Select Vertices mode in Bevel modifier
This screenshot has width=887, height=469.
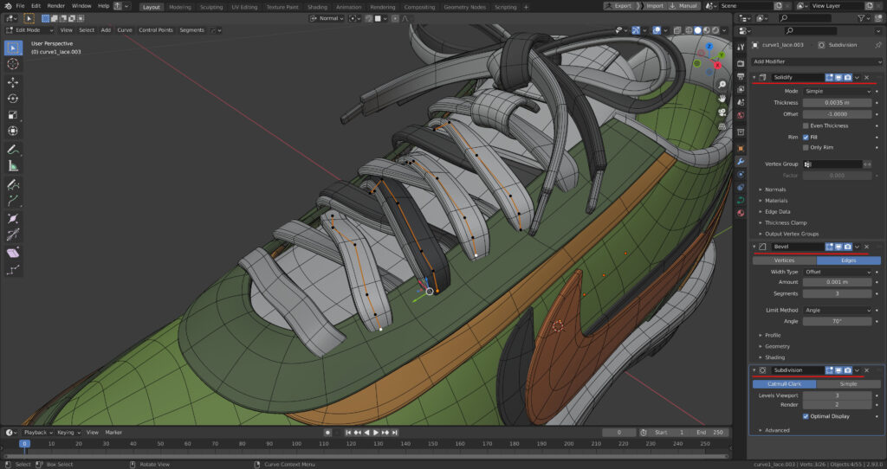tap(784, 260)
